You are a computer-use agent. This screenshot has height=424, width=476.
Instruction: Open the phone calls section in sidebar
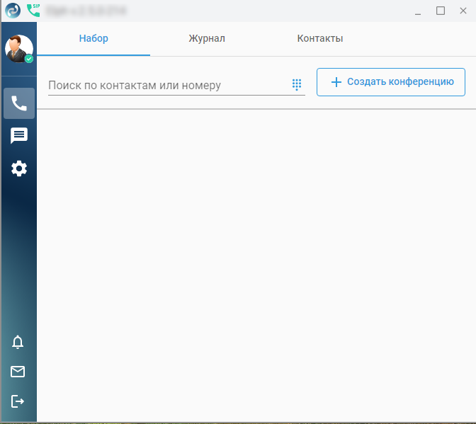point(19,103)
